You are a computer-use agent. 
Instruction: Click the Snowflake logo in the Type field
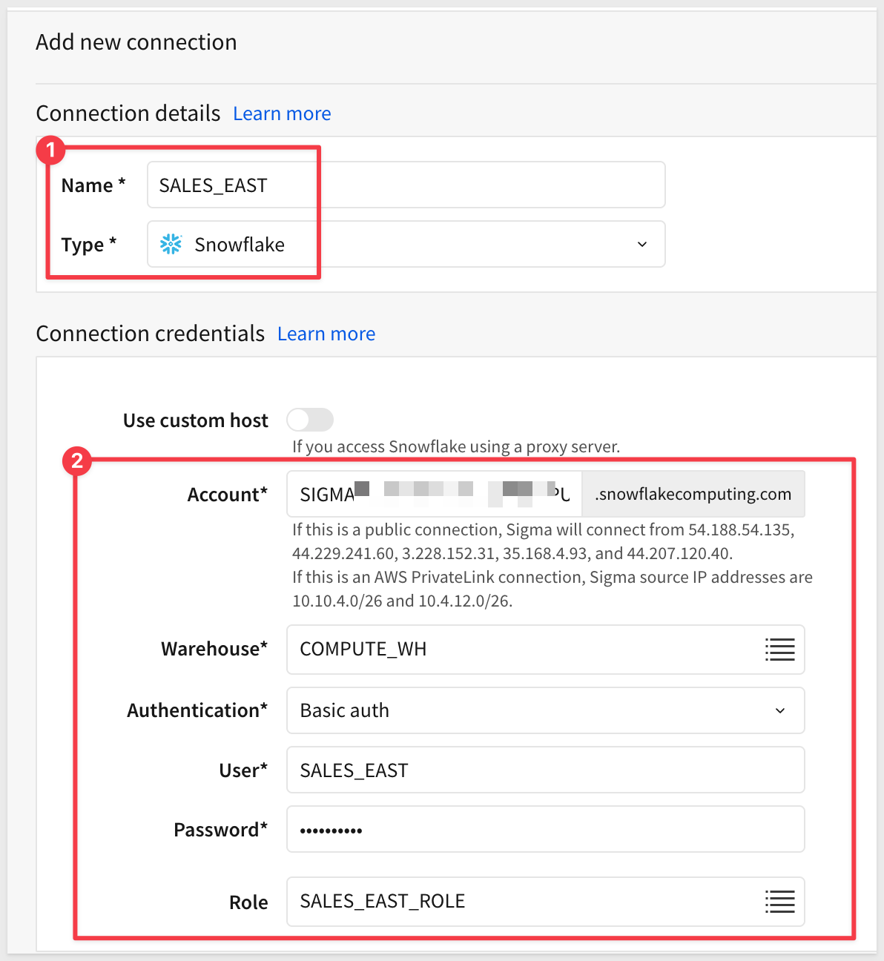(x=171, y=244)
